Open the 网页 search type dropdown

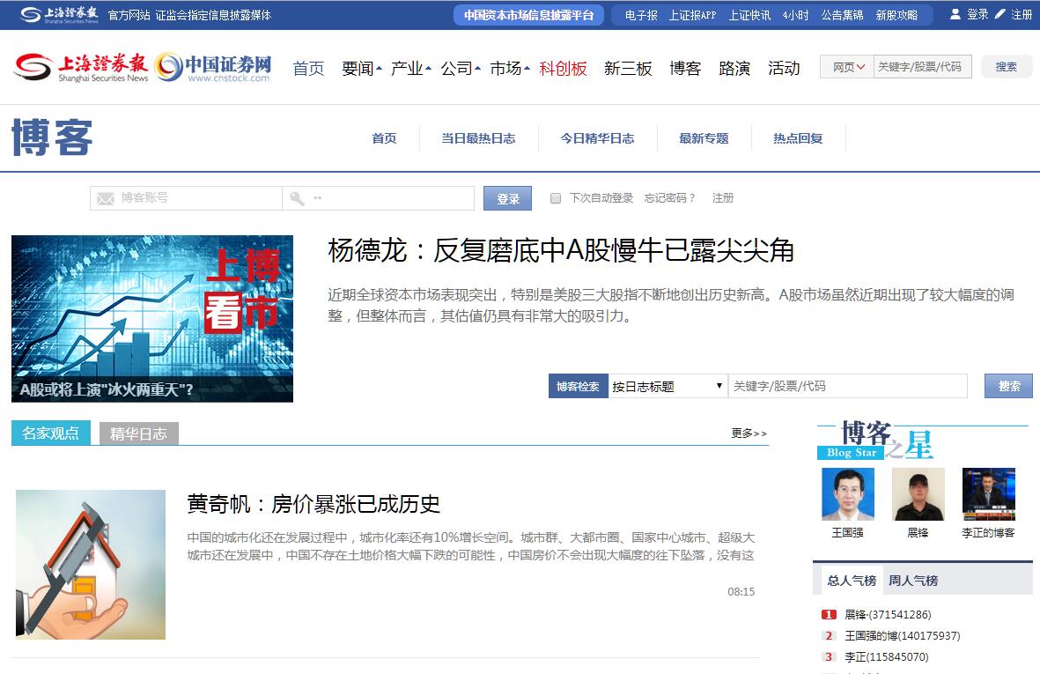pyautogui.click(x=847, y=67)
